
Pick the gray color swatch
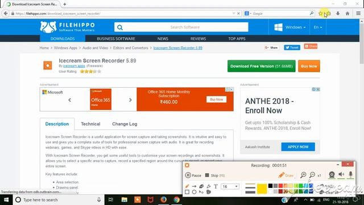coord(275,186)
